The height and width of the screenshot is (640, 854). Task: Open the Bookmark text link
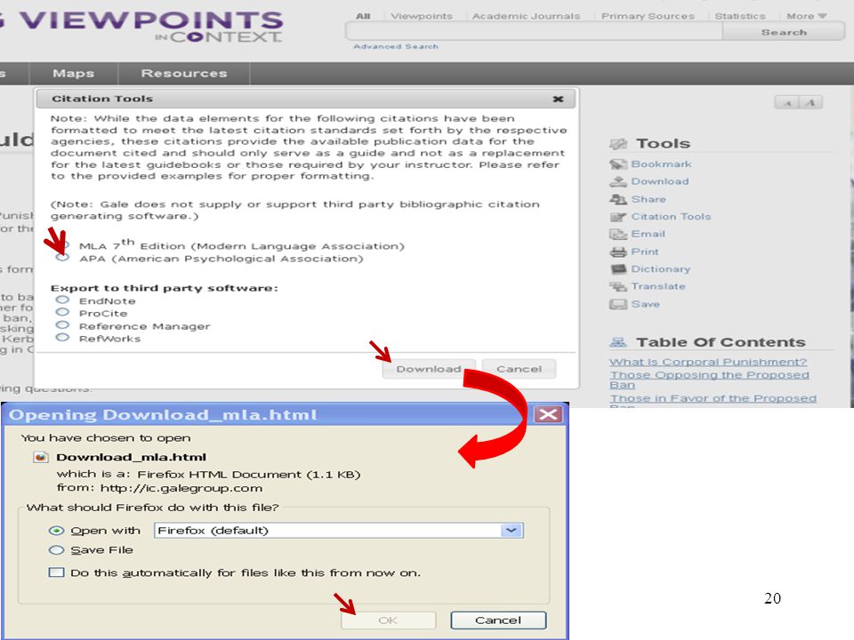pyautogui.click(x=661, y=164)
